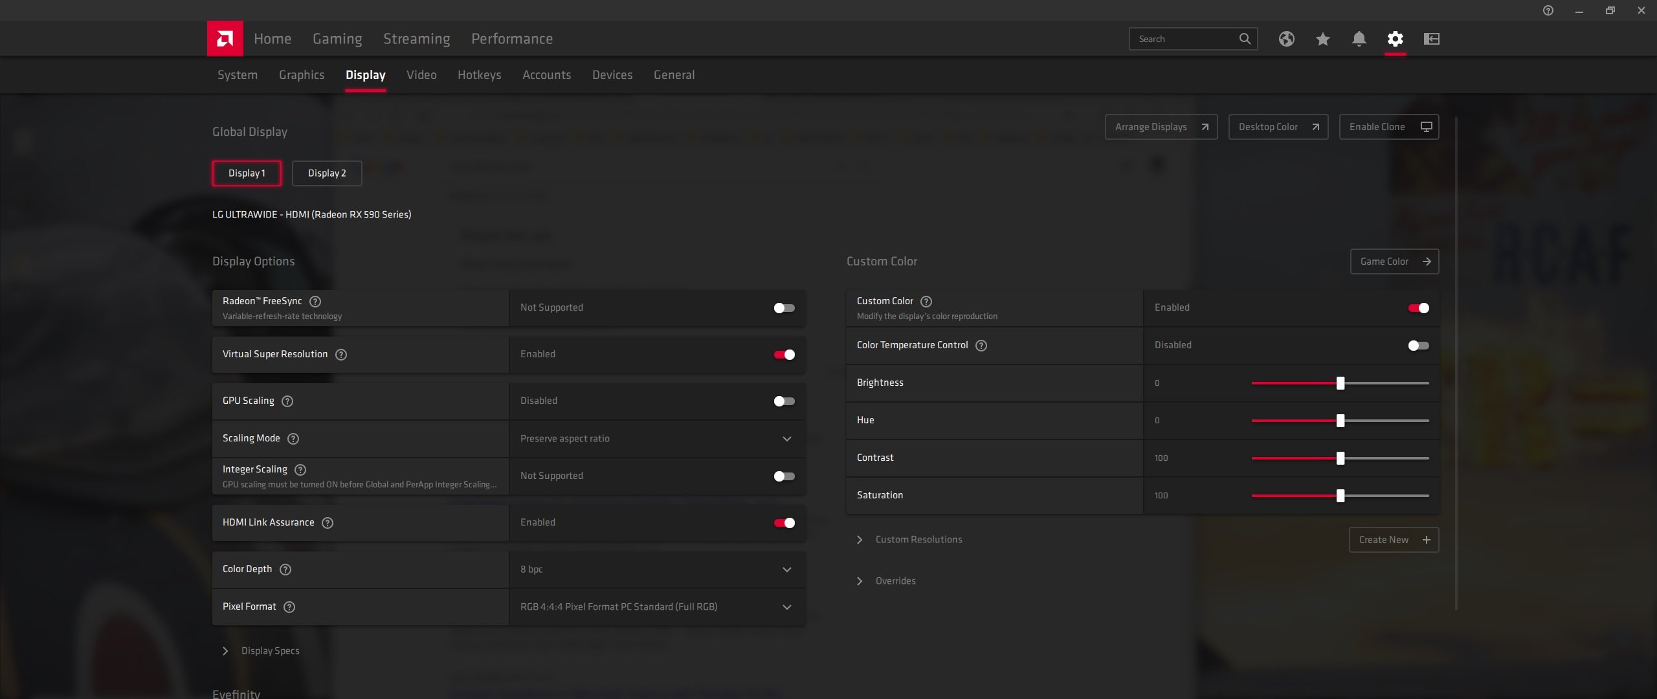Switch to the Graphics tab
The width and height of the screenshot is (1657, 699).
(302, 75)
